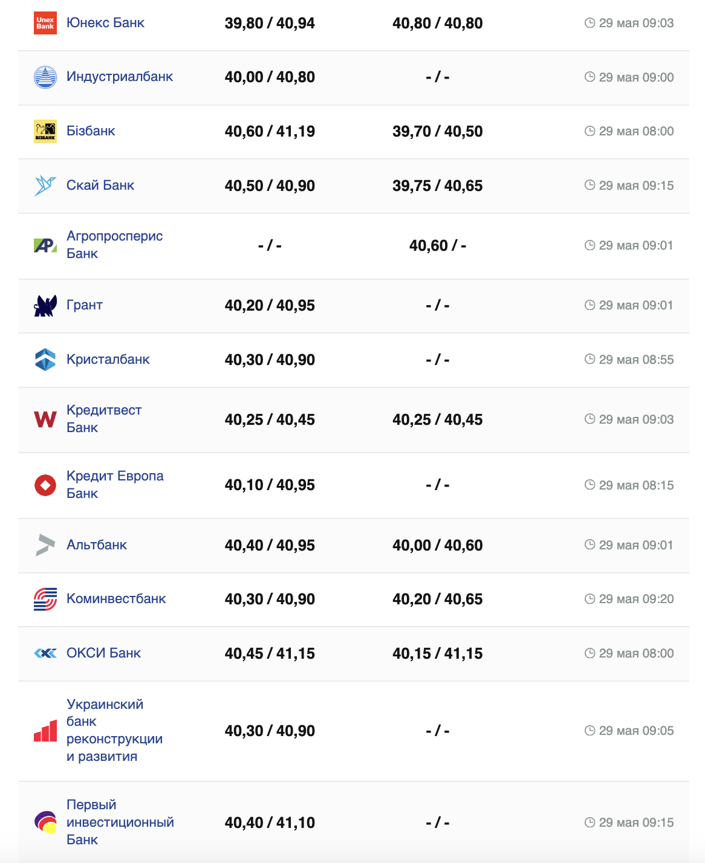Open the Юнекс Банк link
Image resolution: width=705 pixels, height=863 pixels.
tap(105, 23)
